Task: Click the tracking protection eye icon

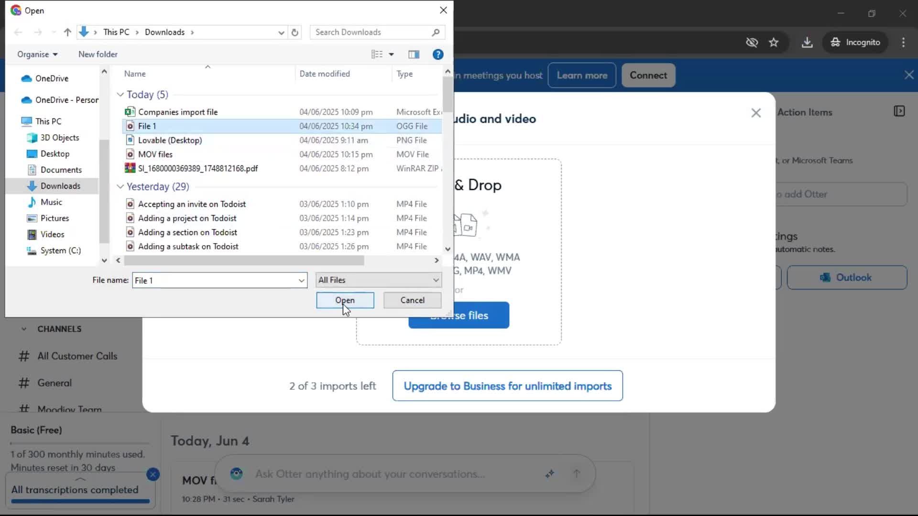Action: 752,43
